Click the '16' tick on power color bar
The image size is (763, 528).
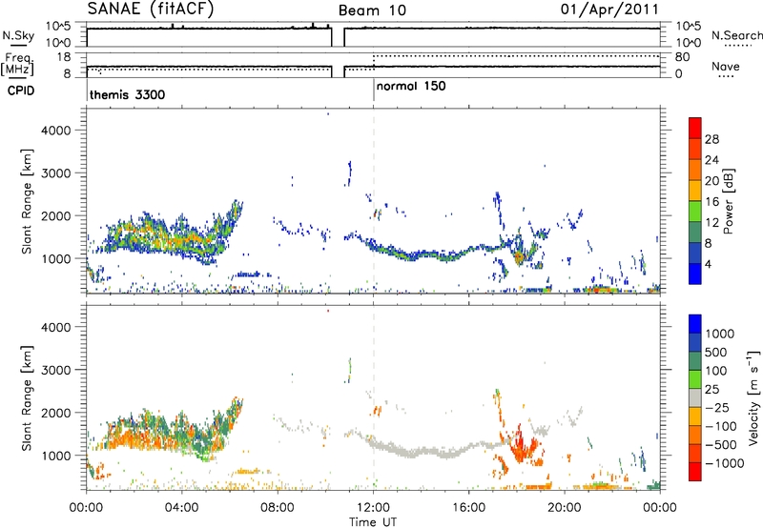pos(711,201)
